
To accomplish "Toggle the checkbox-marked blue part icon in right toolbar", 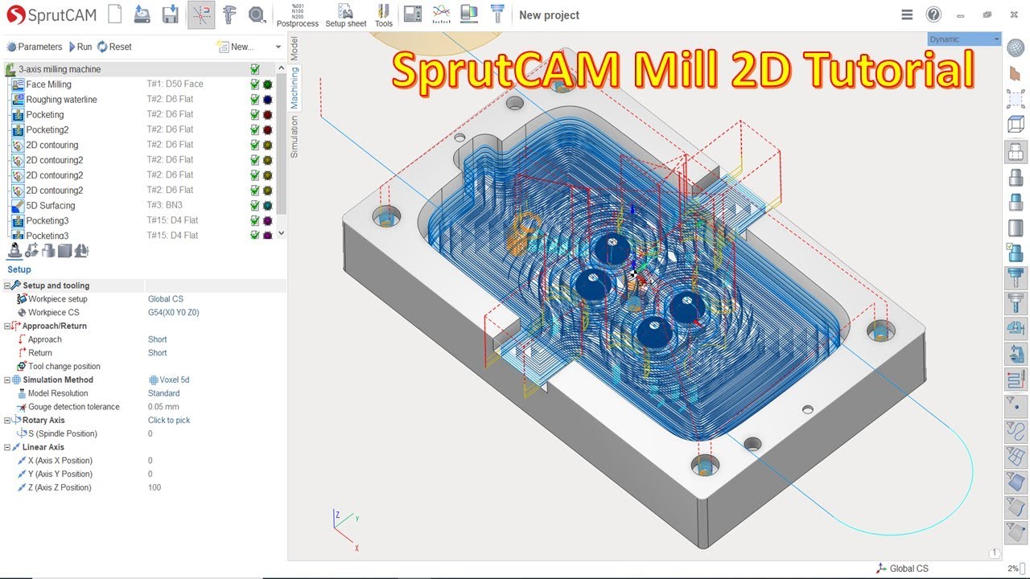I will (x=1016, y=253).
